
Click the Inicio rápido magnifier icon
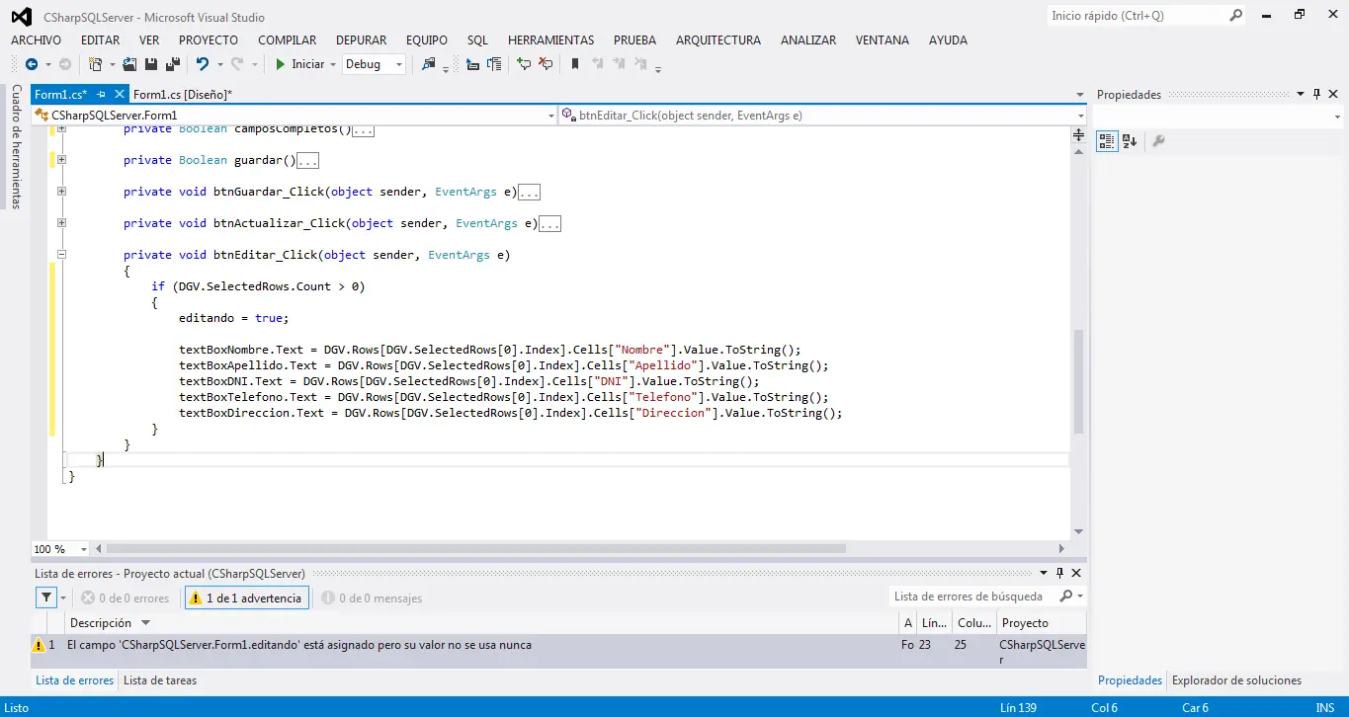(x=1235, y=16)
